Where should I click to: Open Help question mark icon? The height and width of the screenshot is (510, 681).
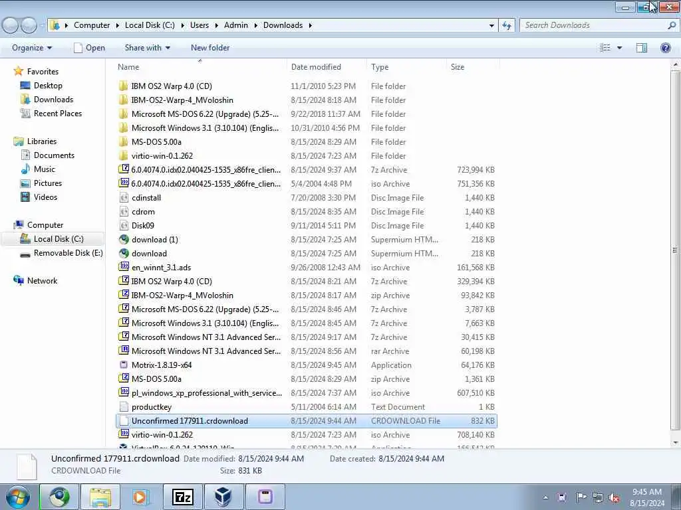(665, 48)
